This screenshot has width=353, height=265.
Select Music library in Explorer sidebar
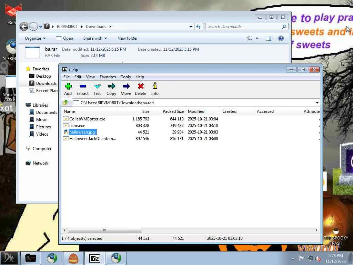[x=42, y=120]
